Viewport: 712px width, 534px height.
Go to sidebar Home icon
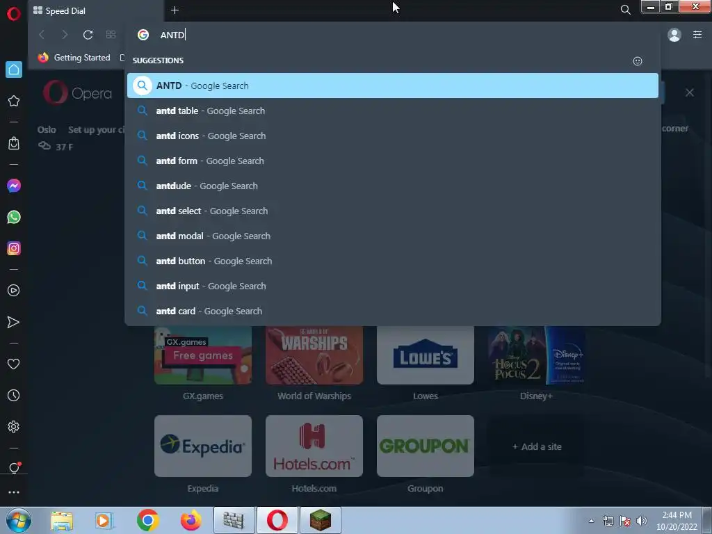(x=14, y=70)
